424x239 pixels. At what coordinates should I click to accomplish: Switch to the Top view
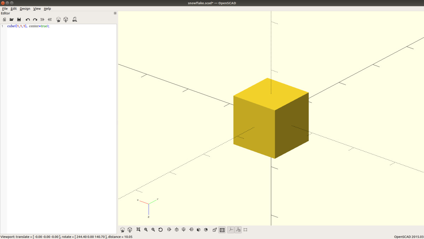[x=177, y=230]
